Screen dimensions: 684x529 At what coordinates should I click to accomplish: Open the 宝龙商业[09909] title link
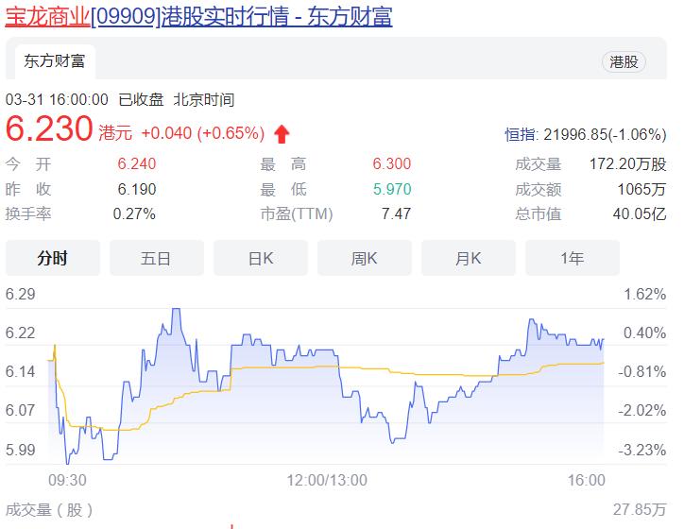click(x=198, y=17)
